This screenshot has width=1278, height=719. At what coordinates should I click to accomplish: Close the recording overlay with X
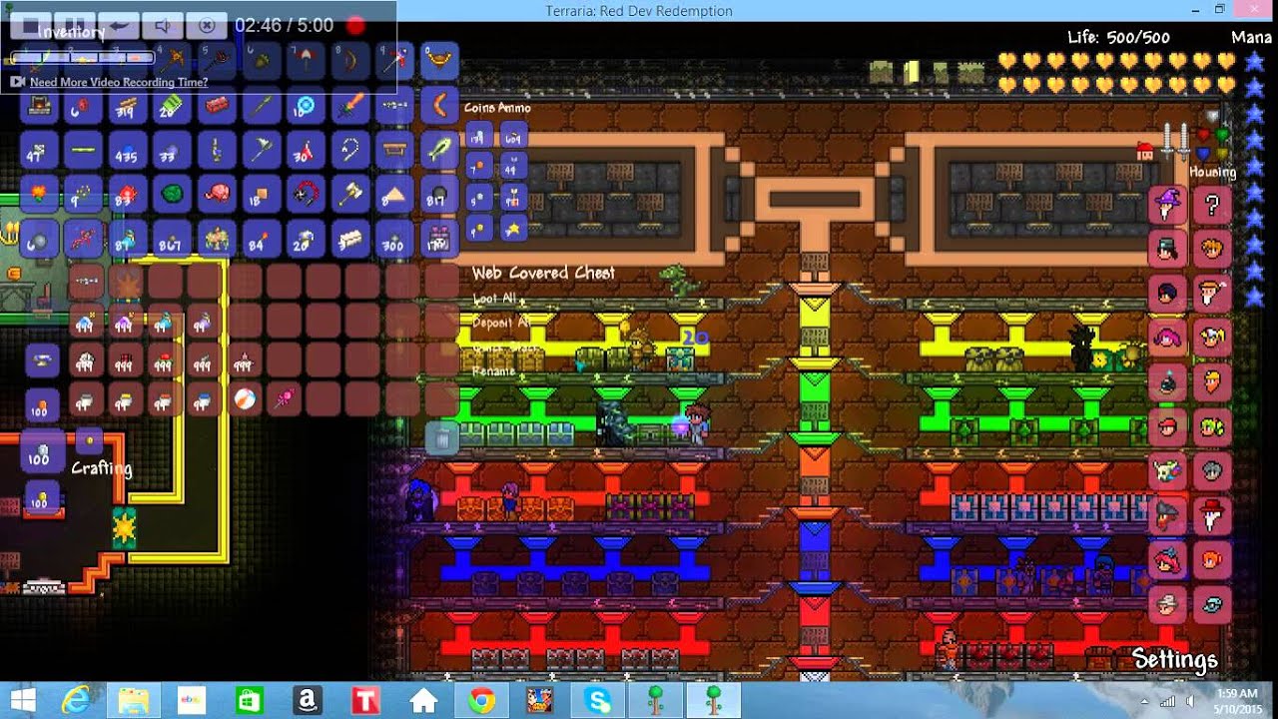207,25
